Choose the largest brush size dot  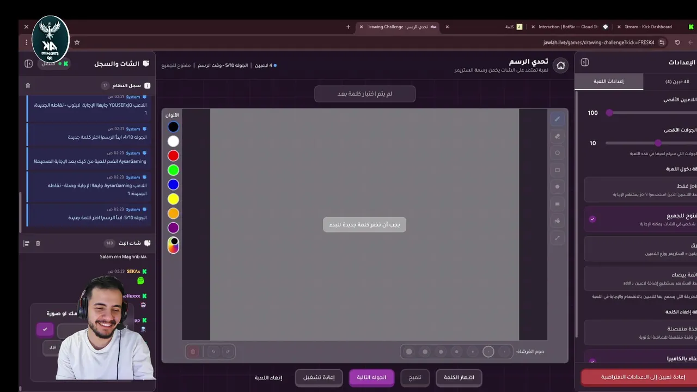coord(409,352)
